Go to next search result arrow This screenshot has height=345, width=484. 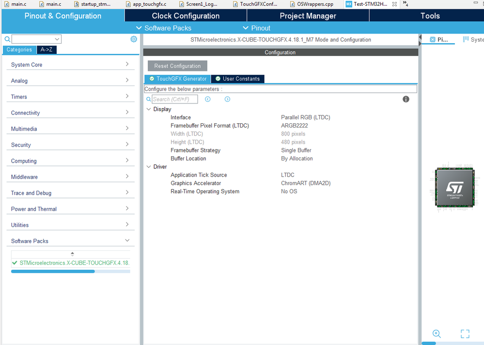(228, 99)
